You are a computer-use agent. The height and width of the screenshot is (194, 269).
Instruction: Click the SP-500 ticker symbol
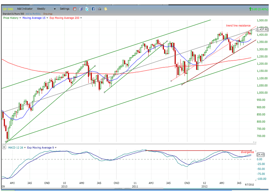coord(8,9)
